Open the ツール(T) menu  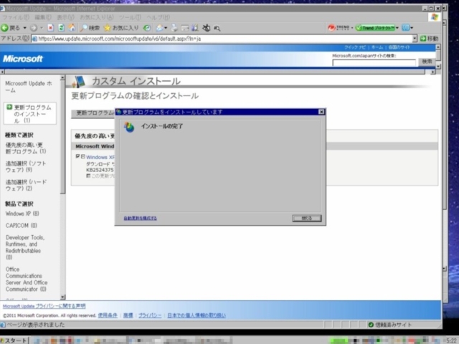click(130, 17)
